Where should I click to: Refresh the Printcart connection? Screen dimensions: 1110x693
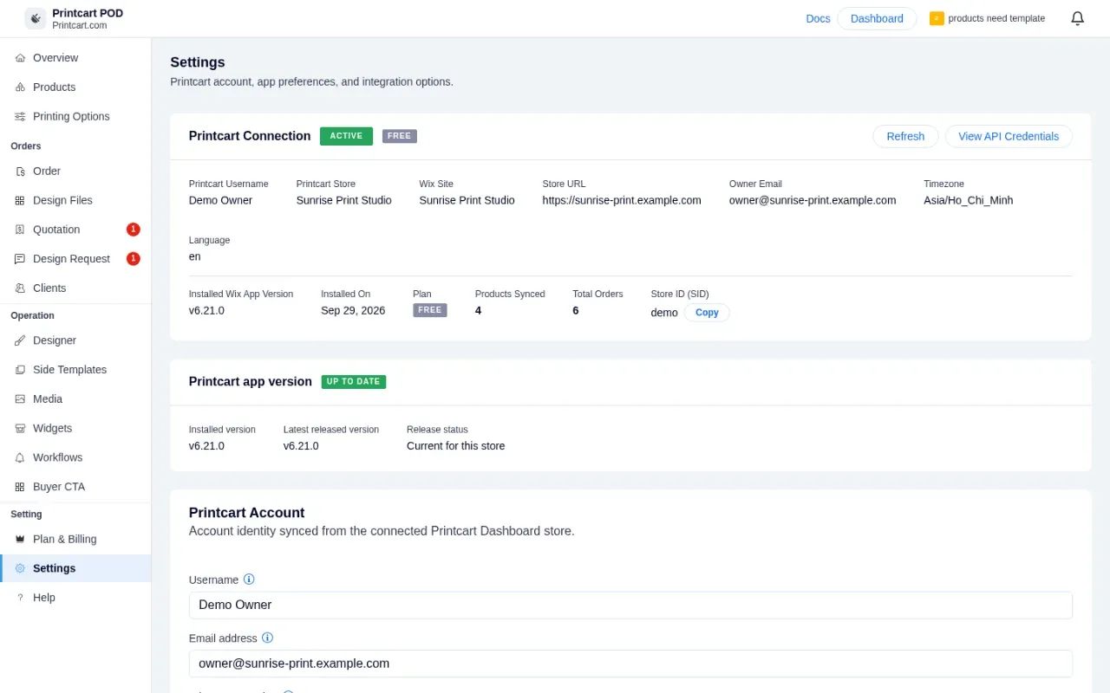905,136
